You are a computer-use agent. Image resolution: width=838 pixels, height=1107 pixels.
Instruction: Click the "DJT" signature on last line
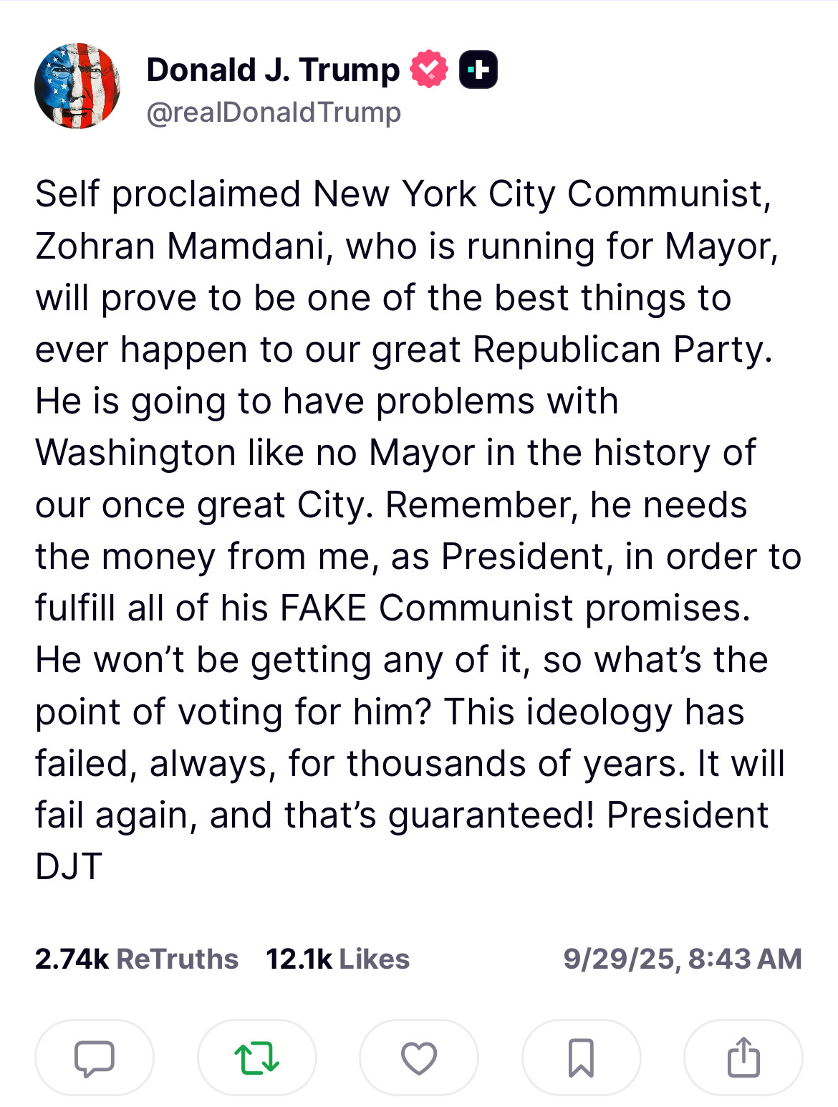click(69, 867)
